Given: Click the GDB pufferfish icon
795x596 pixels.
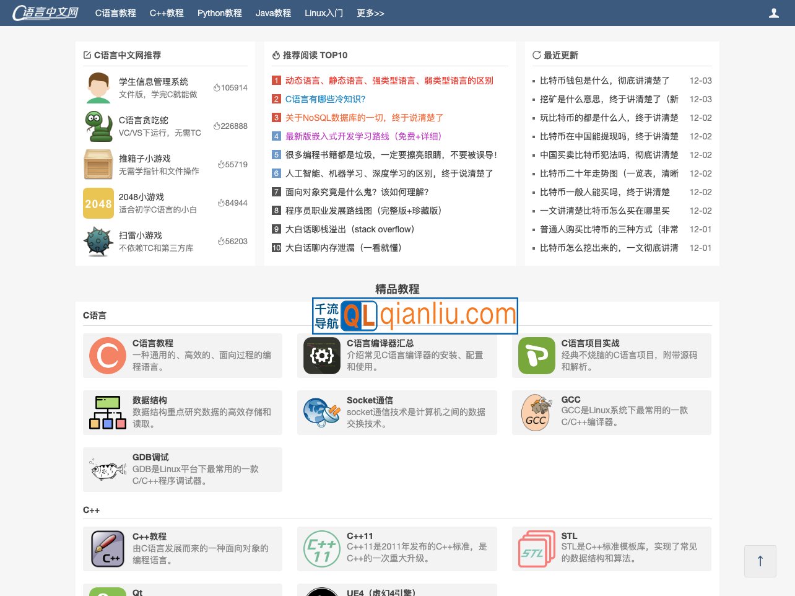Looking at the screenshot, I should (108, 470).
